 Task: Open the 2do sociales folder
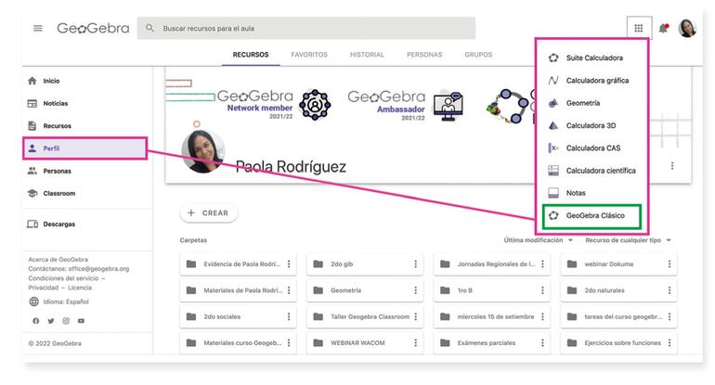238,316
